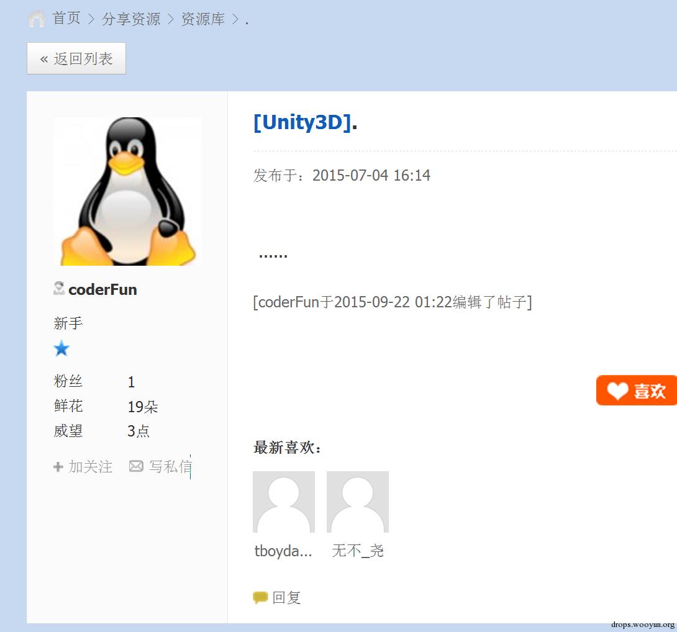Send private message via 写私信

[170, 467]
